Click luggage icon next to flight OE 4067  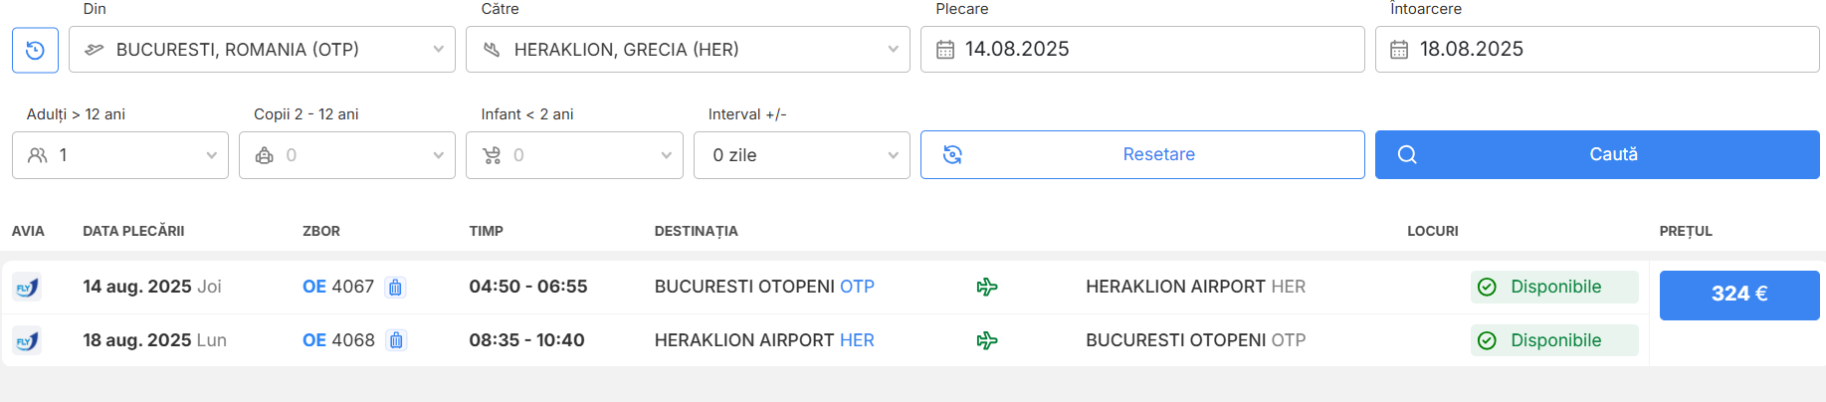tap(395, 288)
